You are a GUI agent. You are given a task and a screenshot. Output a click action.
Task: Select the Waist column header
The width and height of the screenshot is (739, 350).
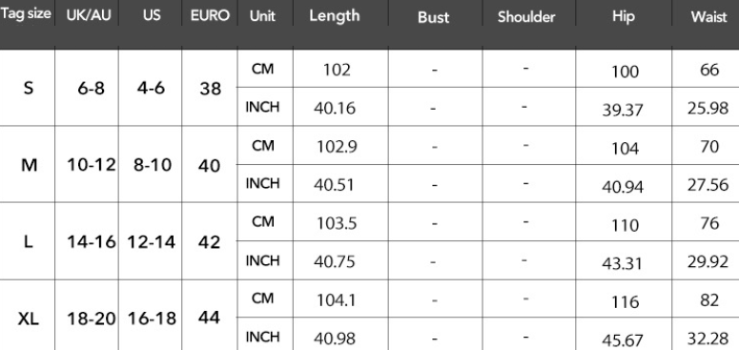coord(708,16)
